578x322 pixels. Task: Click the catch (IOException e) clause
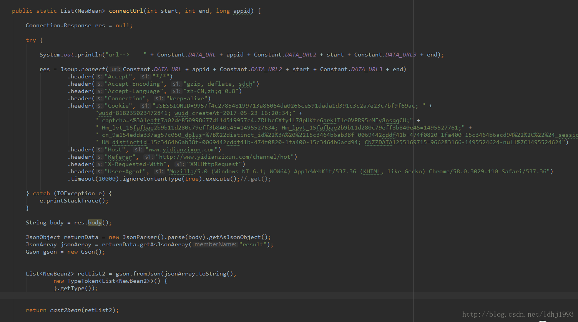(69, 193)
